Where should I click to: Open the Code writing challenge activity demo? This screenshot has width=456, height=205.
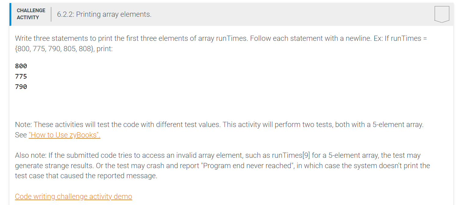(x=73, y=196)
